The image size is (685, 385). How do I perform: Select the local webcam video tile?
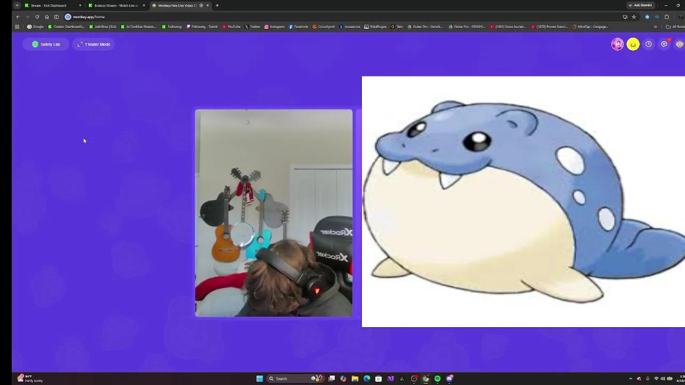273,213
